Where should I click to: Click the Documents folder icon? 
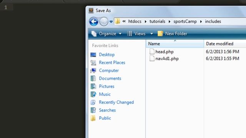[93, 78]
